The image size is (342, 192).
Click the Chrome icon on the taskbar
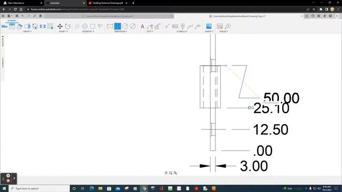144,188
